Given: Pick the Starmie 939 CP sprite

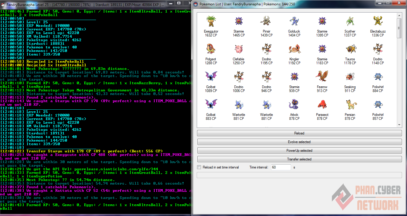Looking at the screenshot, I should [294, 77].
